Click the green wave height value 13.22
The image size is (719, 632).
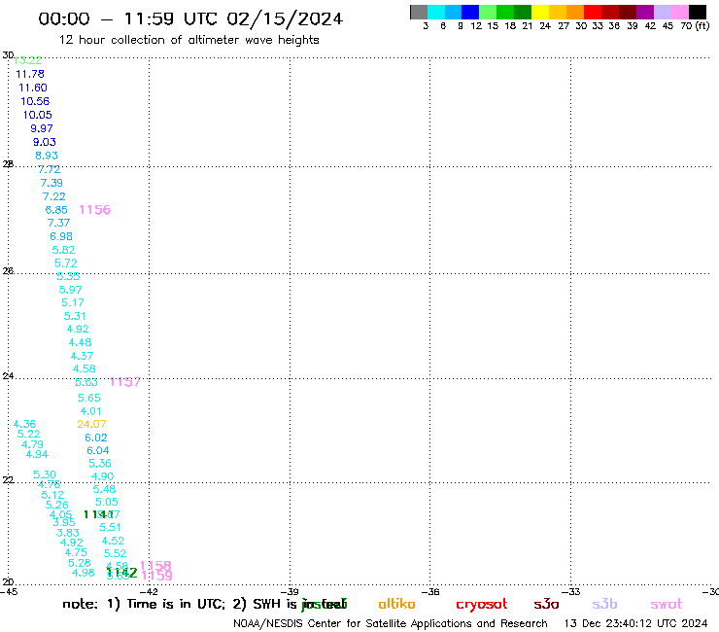pyautogui.click(x=28, y=60)
